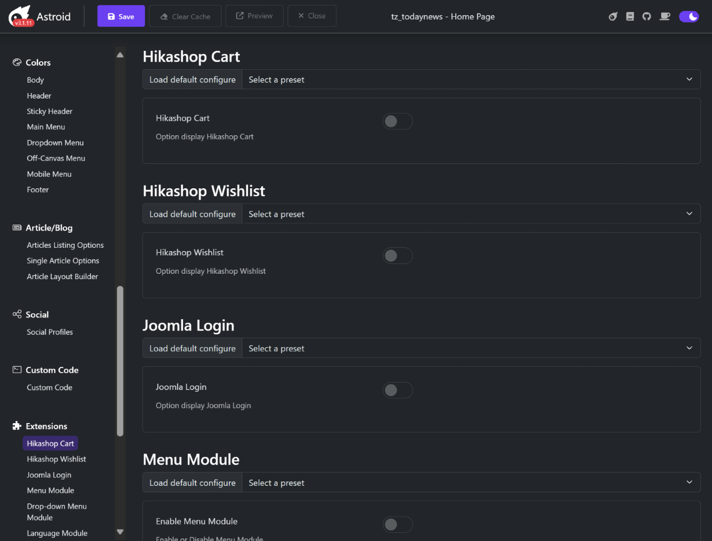Viewport: 712px width, 541px height.
Task: Click the Astroid logo icon
Action: pos(21,15)
